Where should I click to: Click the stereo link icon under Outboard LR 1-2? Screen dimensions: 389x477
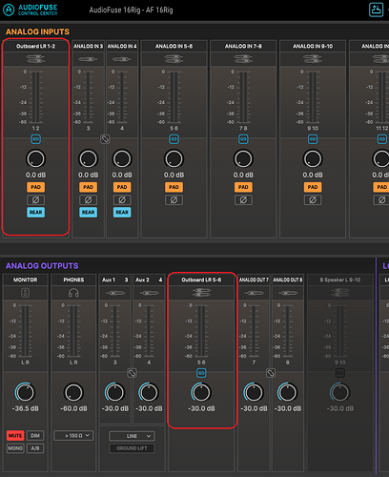coord(35,139)
